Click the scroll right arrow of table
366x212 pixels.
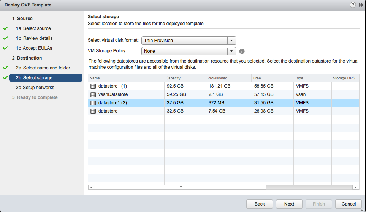click(355, 187)
